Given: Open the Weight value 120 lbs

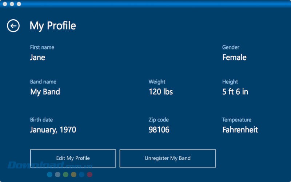Looking at the screenshot, I should point(160,92).
